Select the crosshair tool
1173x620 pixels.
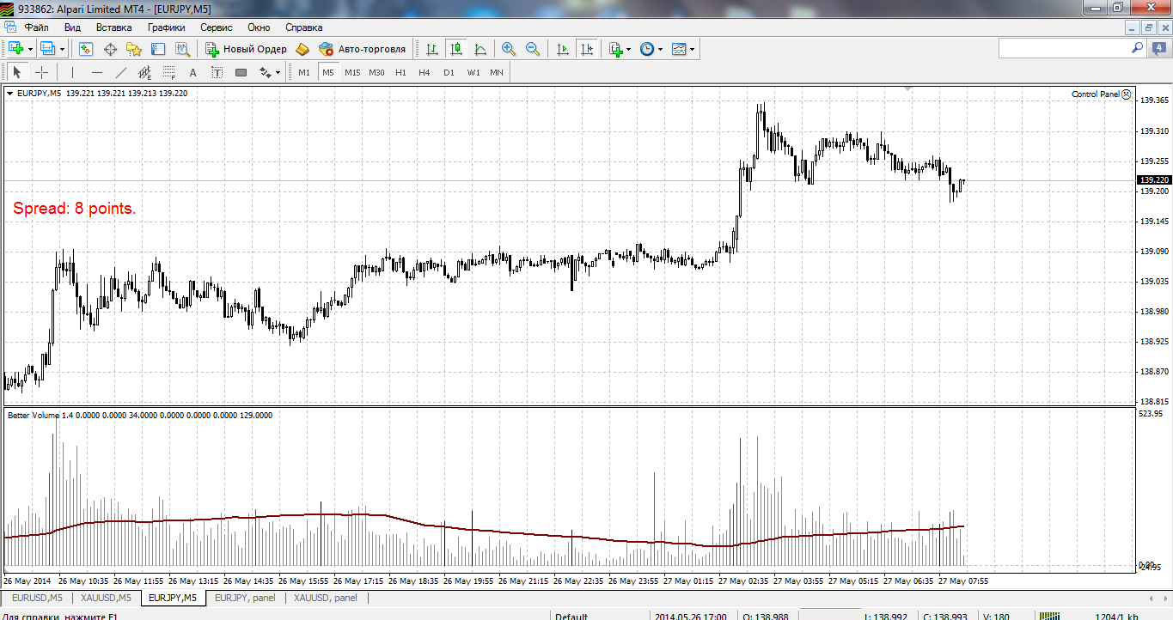[40, 72]
